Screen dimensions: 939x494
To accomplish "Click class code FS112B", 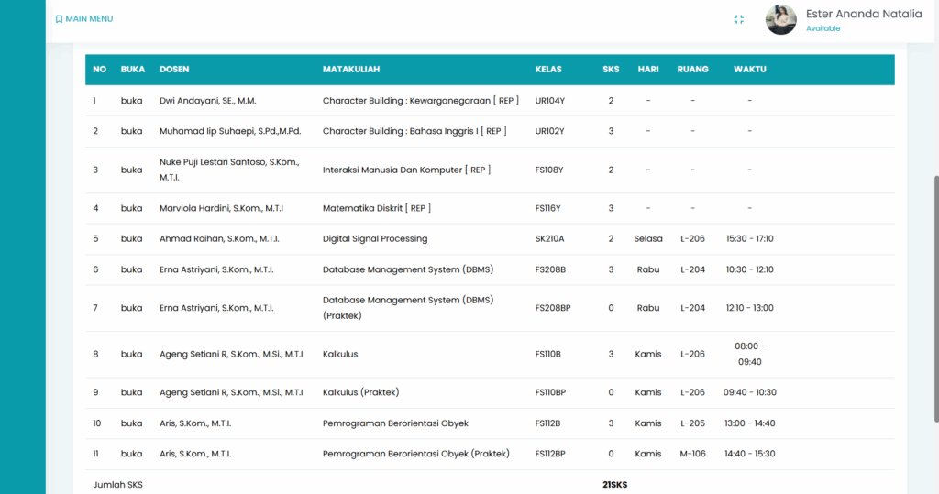I will point(547,423).
